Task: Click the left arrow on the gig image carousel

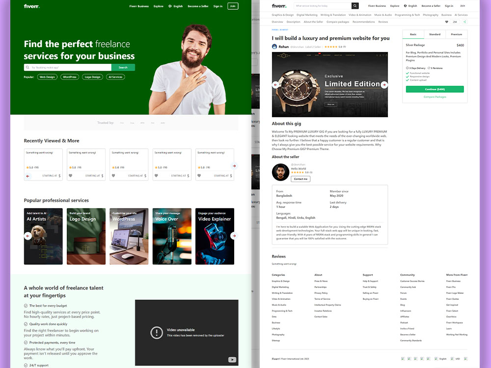Action: click(276, 84)
